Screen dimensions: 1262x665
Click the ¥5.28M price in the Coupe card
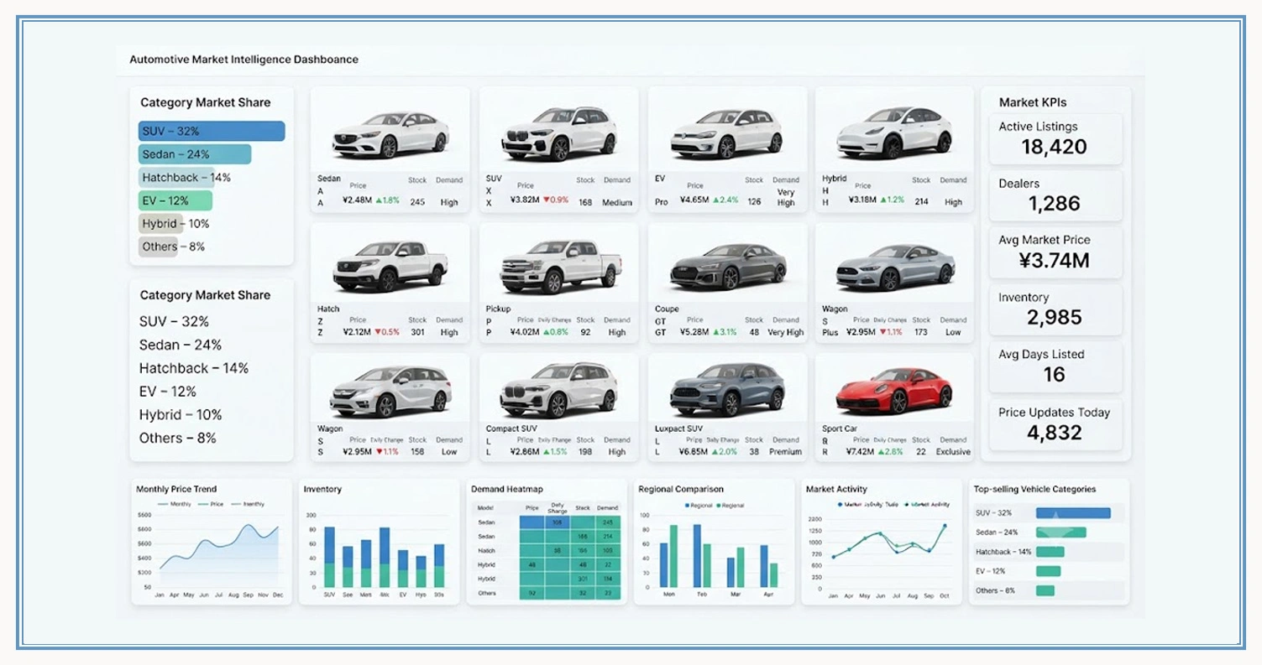click(694, 333)
